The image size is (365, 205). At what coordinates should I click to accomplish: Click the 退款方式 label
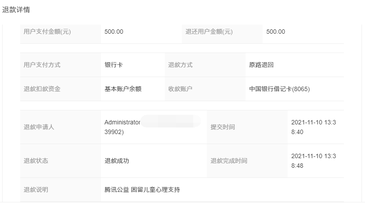[x=181, y=65]
